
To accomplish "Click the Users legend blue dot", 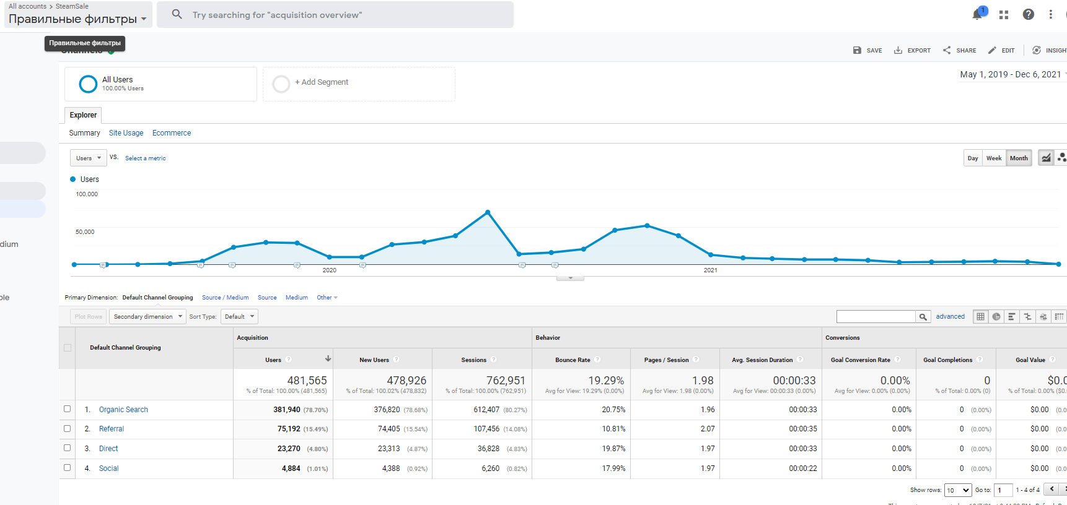I will [72, 179].
